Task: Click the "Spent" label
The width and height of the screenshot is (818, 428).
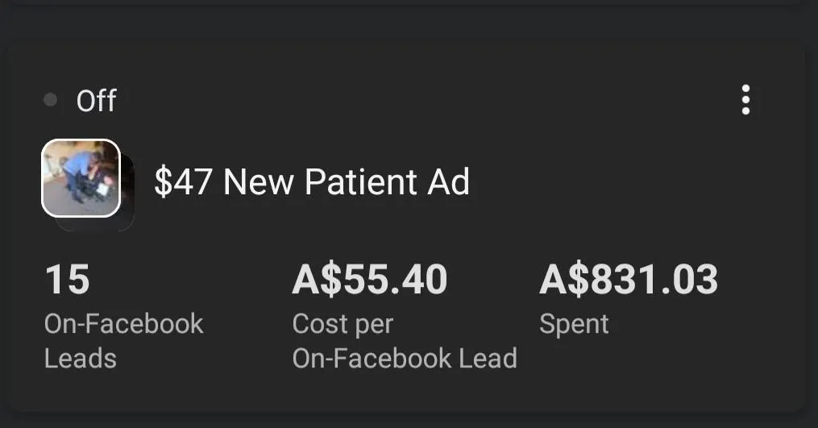Action: [574, 324]
